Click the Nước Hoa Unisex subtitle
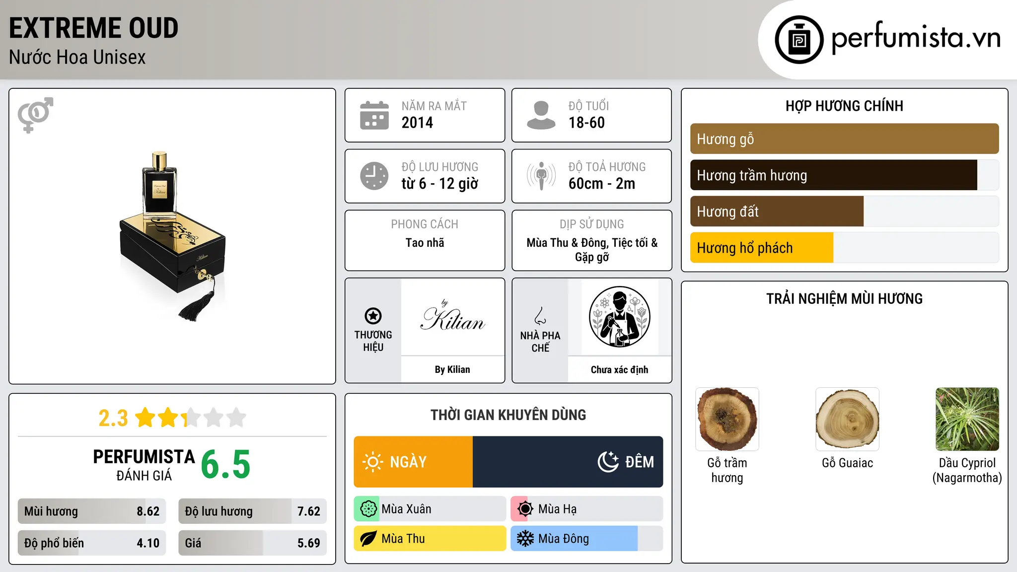Screen dimensions: 1017x572 pos(77,58)
